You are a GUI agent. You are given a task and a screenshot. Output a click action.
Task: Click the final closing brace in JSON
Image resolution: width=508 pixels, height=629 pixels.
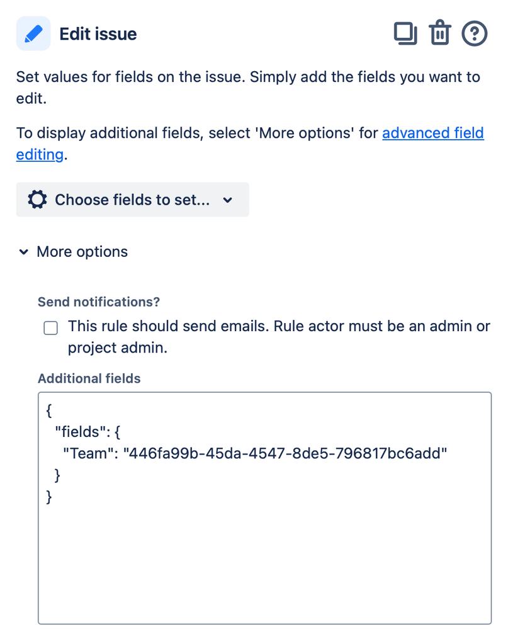coord(50,497)
